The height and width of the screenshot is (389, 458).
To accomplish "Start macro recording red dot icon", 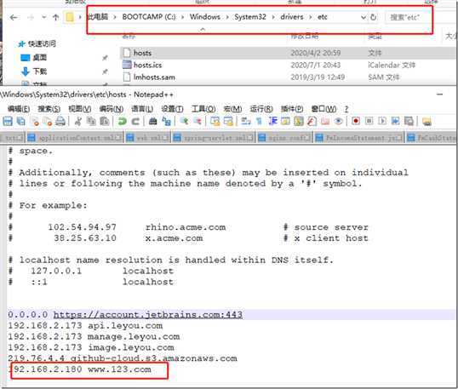I will tap(356, 121).
